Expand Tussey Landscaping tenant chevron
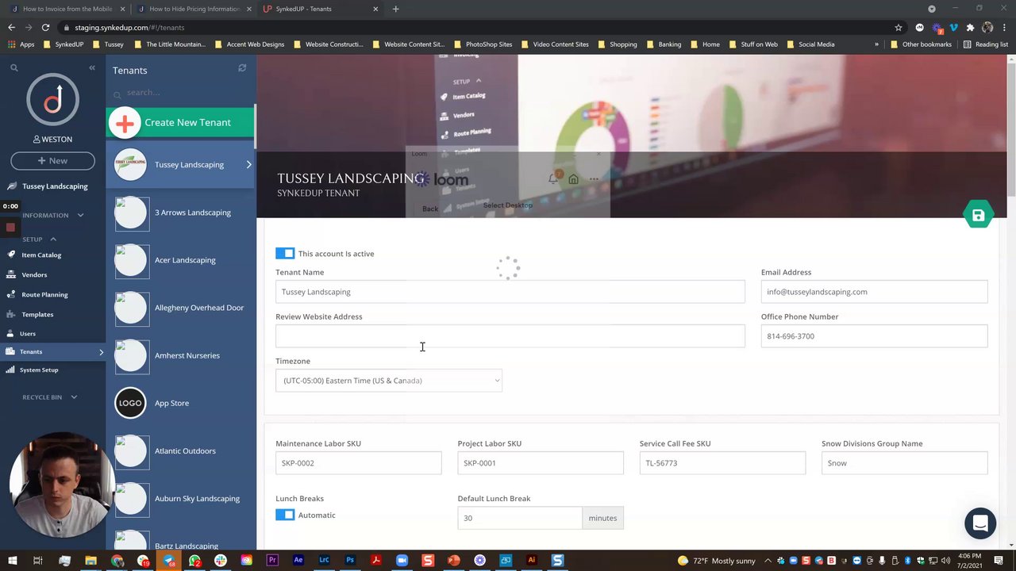 [248, 164]
